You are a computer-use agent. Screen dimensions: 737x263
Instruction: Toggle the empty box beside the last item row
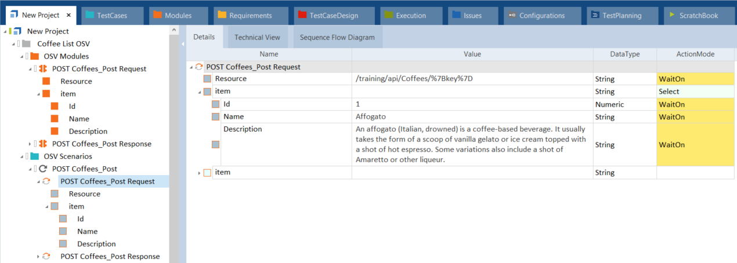point(207,173)
